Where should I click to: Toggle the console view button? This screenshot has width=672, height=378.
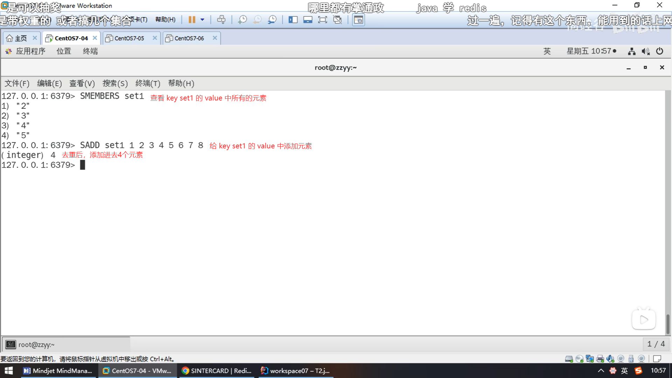[x=358, y=20]
